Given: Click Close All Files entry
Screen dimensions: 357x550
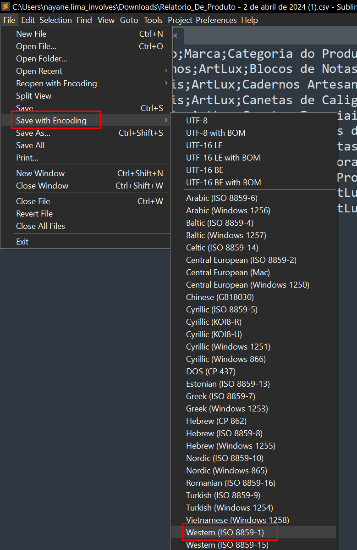Looking at the screenshot, I should pyautogui.click(x=40, y=226).
